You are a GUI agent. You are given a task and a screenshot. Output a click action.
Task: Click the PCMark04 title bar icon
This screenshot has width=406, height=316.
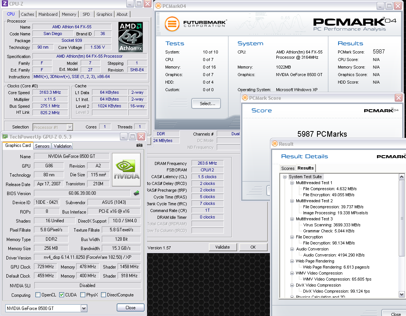point(158,6)
